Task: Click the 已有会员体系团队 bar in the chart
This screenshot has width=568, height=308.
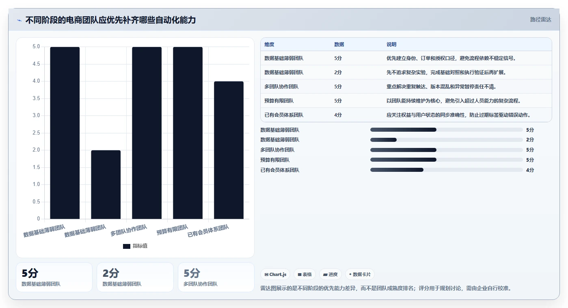Action: click(x=229, y=150)
